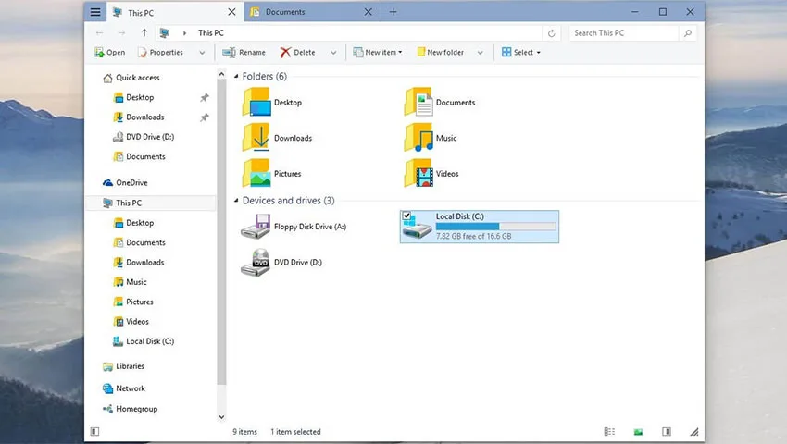Select the Pictures folder icon
The image size is (787, 444).
pyautogui.click(x=256, y=173)
